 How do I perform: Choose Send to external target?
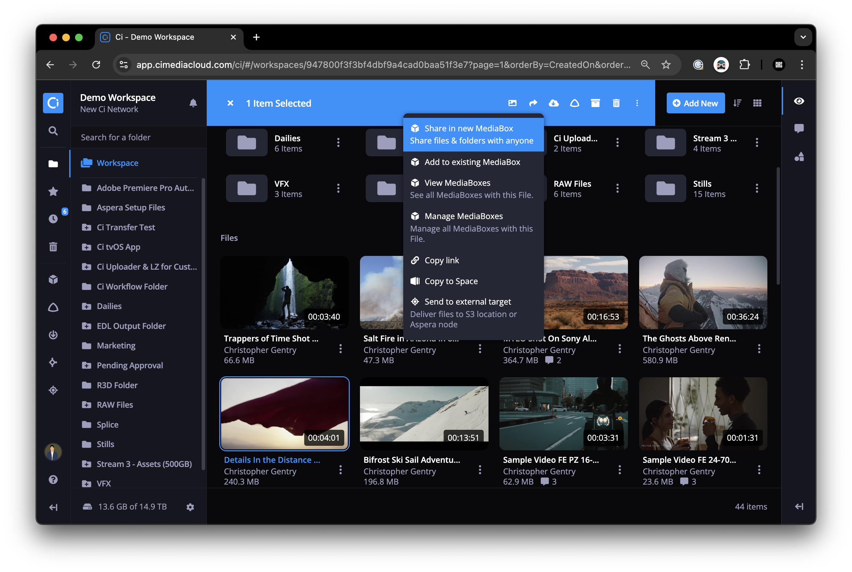[473, 313]
